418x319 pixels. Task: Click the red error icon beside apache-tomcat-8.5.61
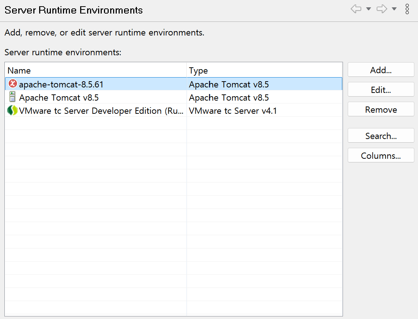(x=12, y=84)
